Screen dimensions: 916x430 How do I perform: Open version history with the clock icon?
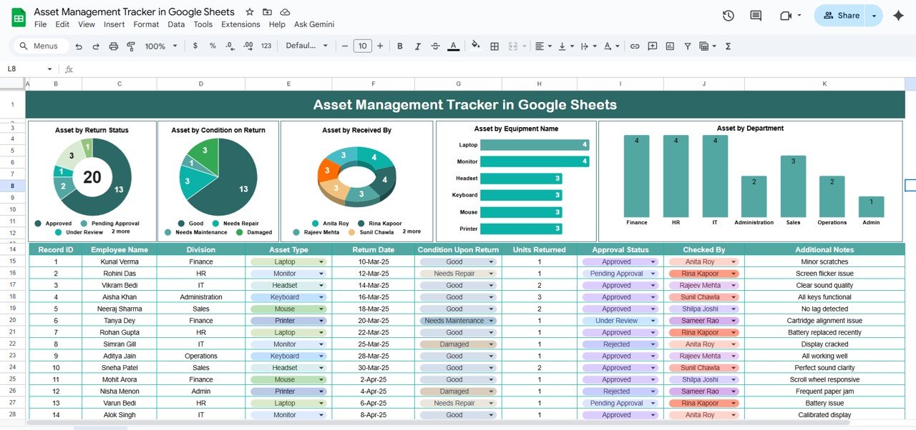(x=728, y=14)
